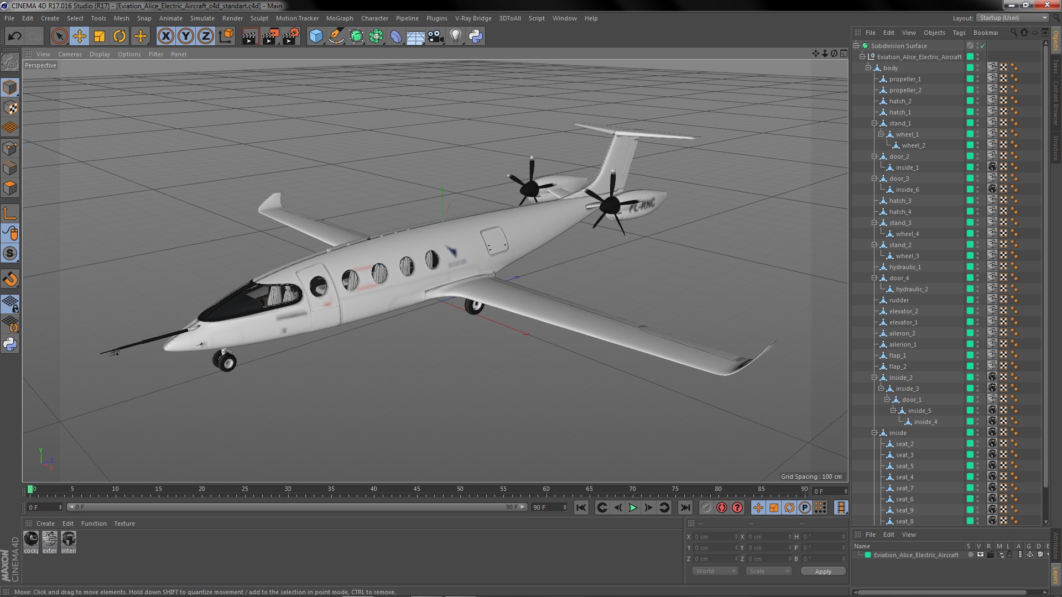The width and height of the screenshot is (1062, 597).
Task: Toggle Solo for Eviation layer
Action: click(970, 555)
